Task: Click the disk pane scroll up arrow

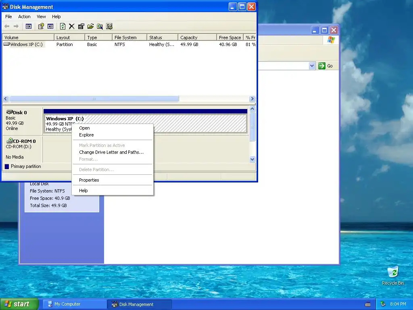Action: coord(252,109)
